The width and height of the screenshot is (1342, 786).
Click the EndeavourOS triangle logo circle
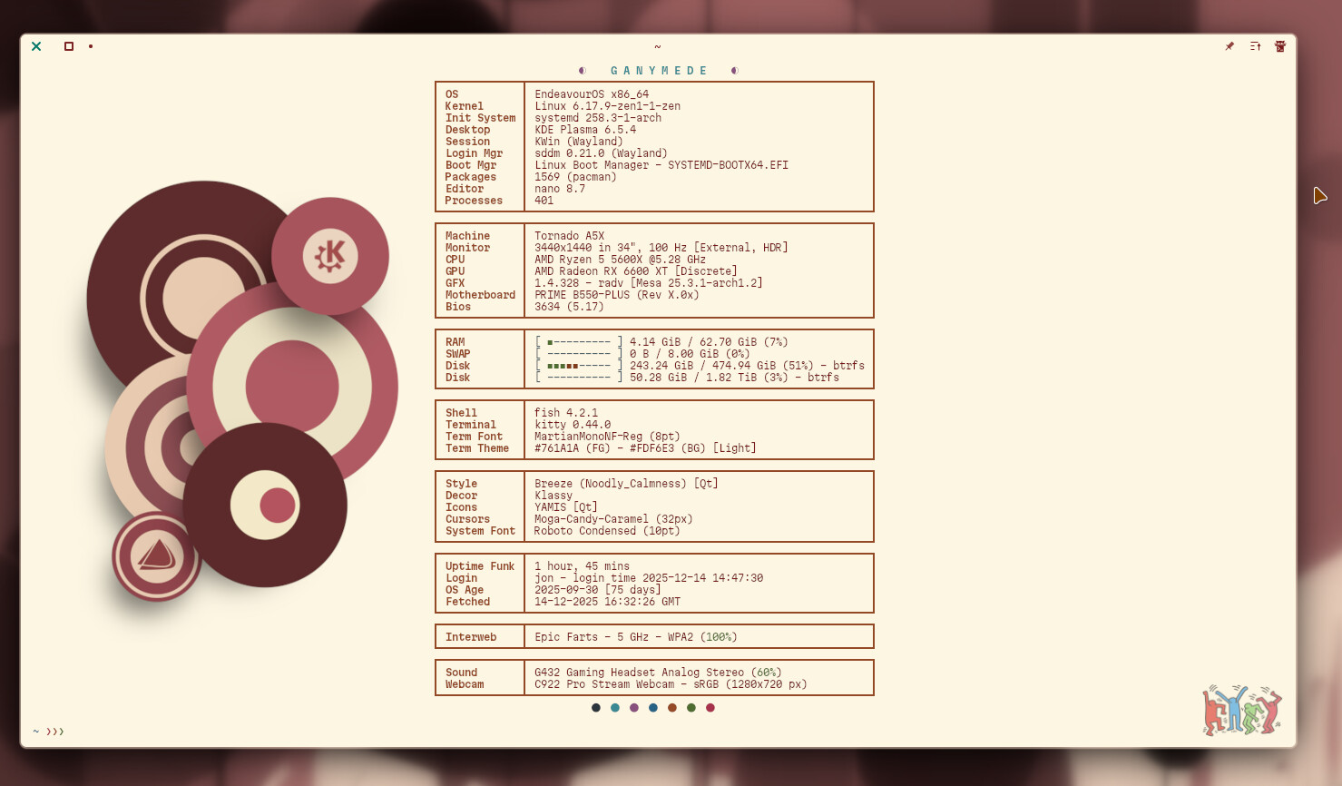157,555
